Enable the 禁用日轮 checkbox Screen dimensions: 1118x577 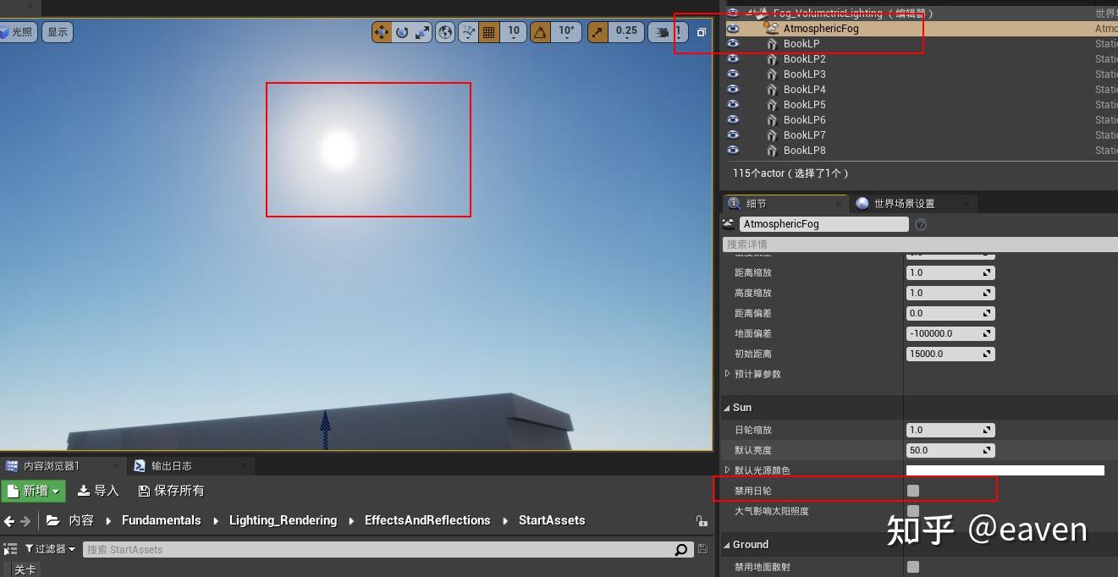tap(913, 491)
